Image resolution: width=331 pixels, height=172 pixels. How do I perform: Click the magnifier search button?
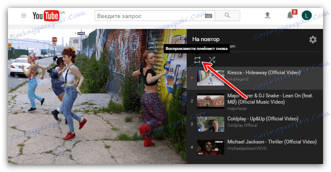[227, 16]
